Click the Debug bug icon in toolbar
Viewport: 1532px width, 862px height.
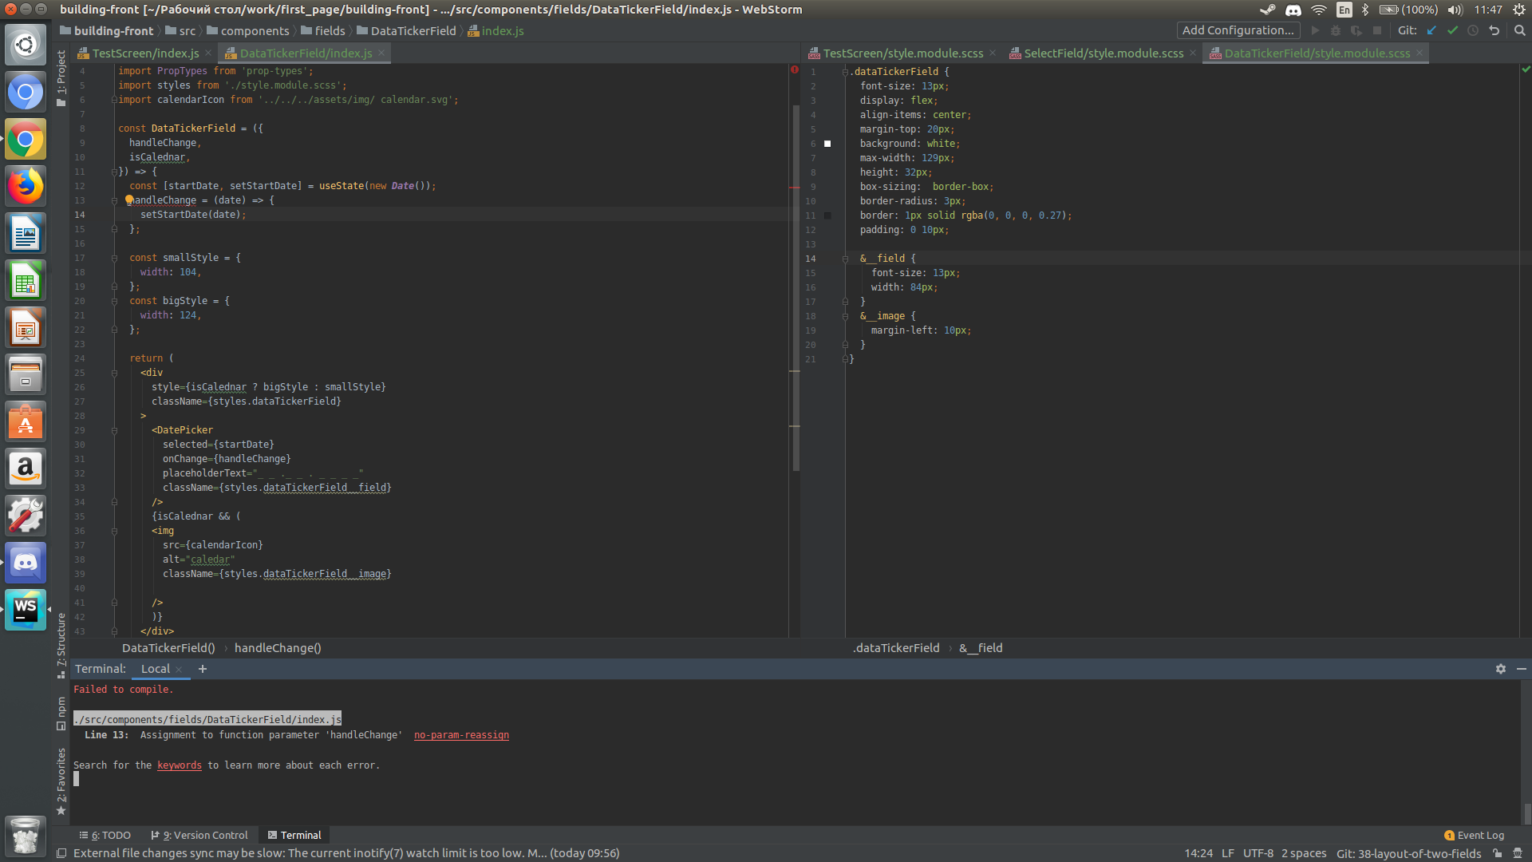pyautogui.click(x=1336, y=30)
